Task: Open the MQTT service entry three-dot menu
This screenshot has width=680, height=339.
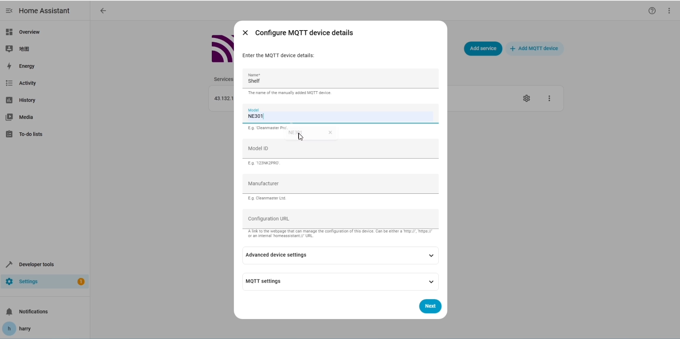Action: tap(549, 98)
